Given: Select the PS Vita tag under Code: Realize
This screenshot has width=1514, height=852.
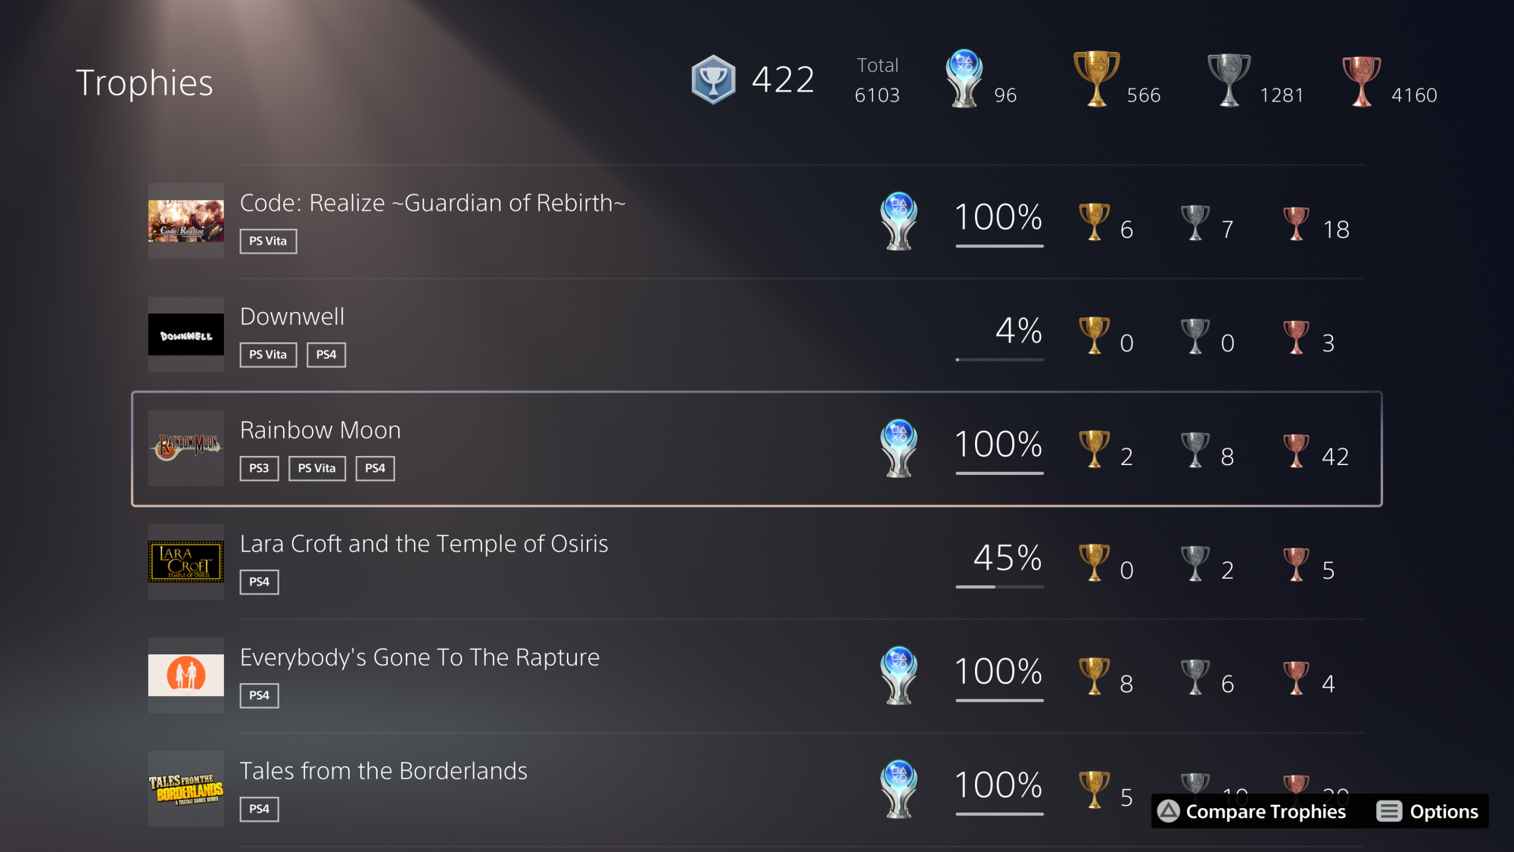Looking at the screenshot, I should click(267, 241).
